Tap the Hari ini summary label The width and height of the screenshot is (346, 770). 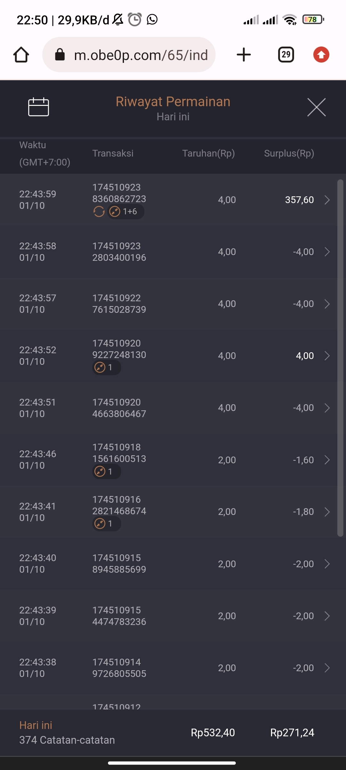[36, 725]
